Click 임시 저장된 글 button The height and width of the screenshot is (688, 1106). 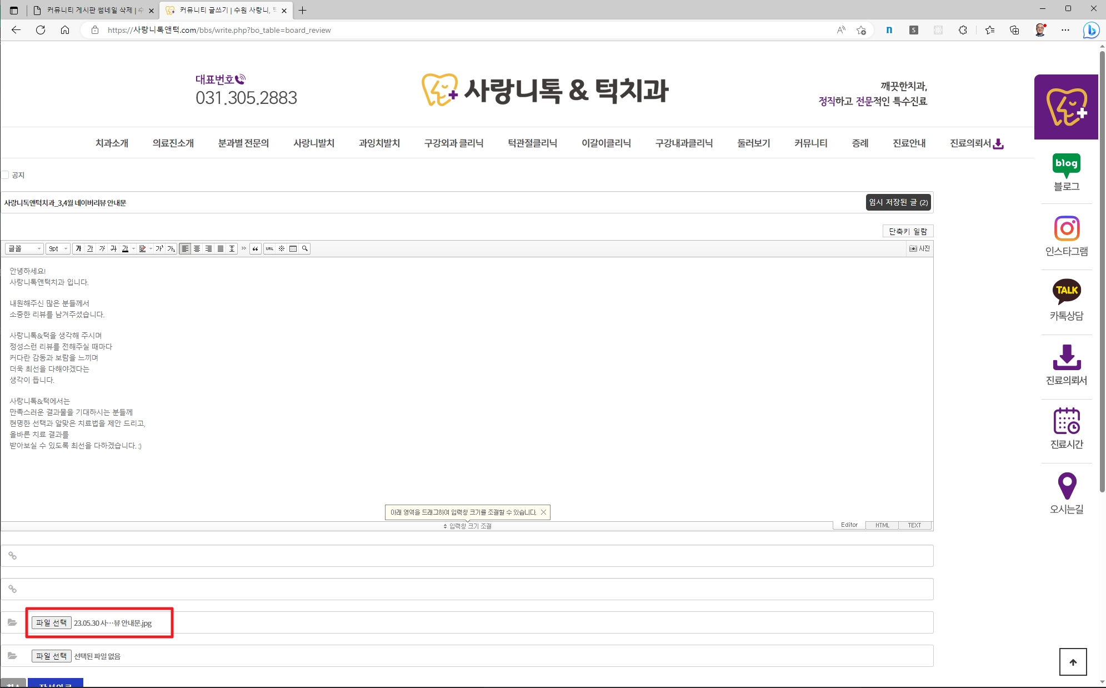pos(898,202)
